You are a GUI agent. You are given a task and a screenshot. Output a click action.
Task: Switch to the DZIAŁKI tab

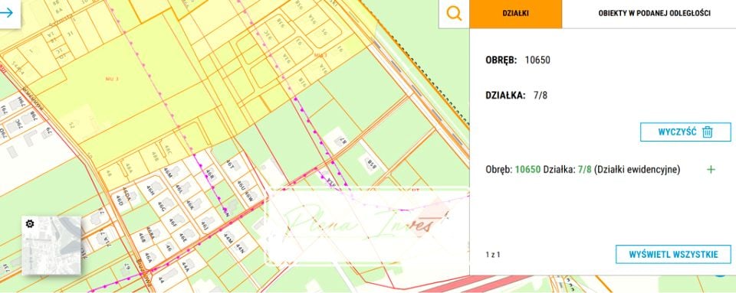[x=515, y=14]
